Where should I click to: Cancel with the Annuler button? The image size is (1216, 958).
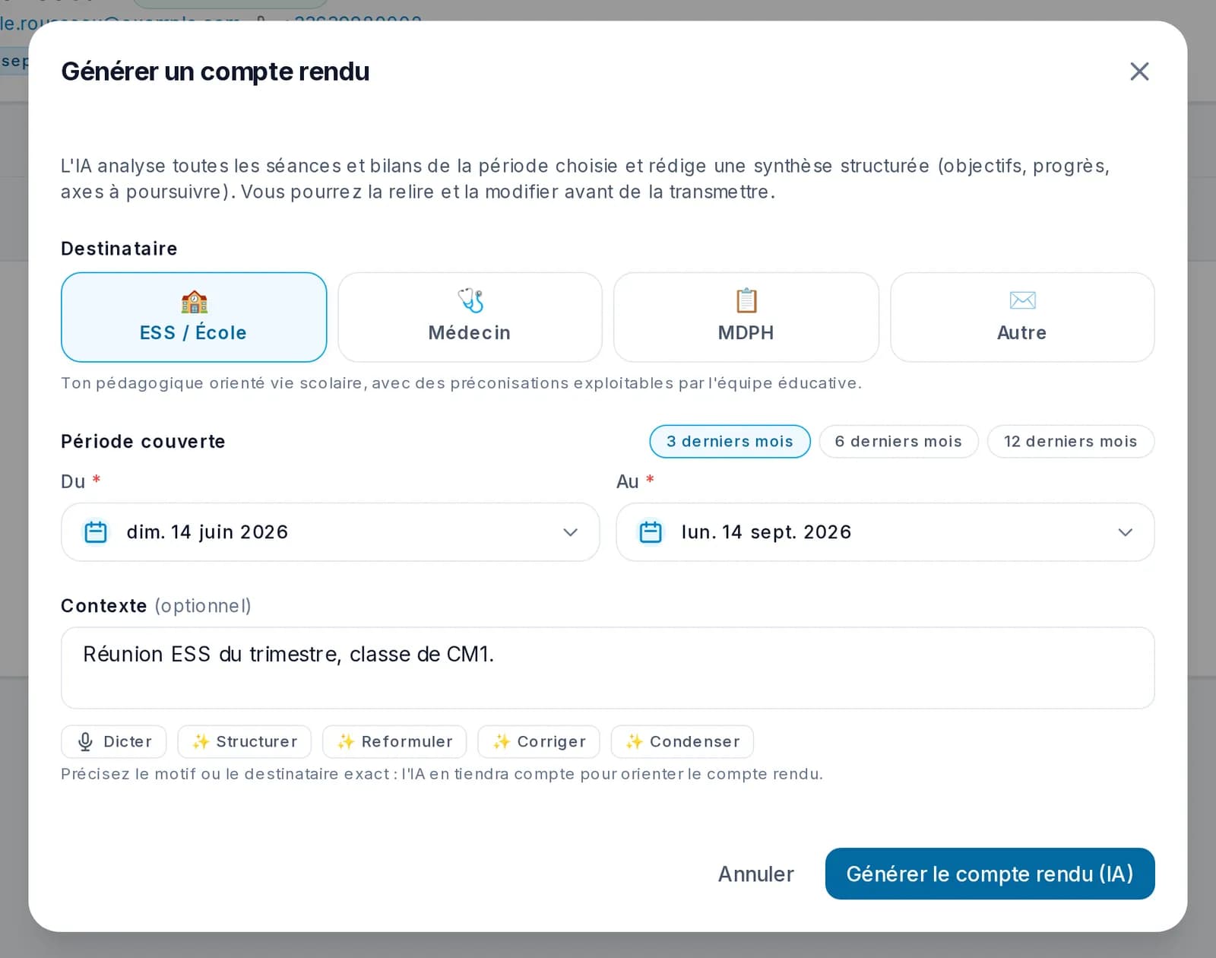[x=756, y=874]
